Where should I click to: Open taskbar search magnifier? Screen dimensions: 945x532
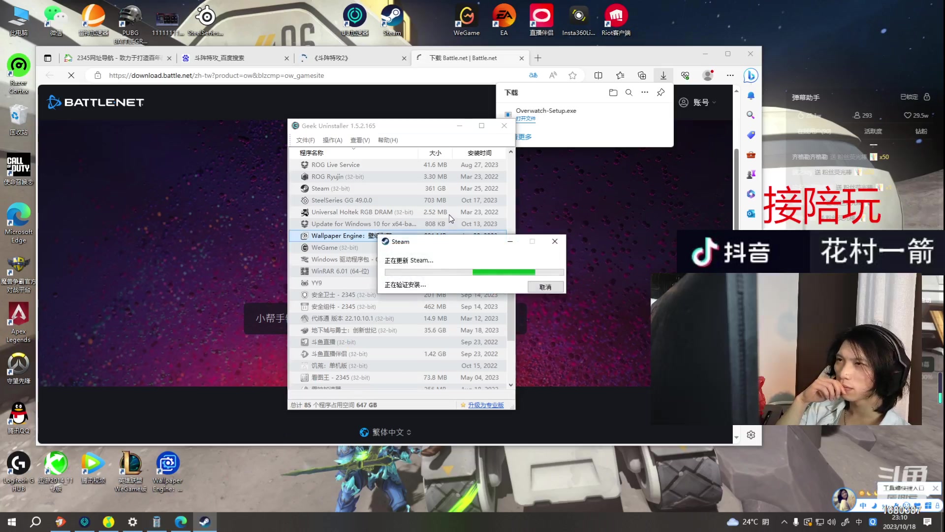click(x=35, y=522)
